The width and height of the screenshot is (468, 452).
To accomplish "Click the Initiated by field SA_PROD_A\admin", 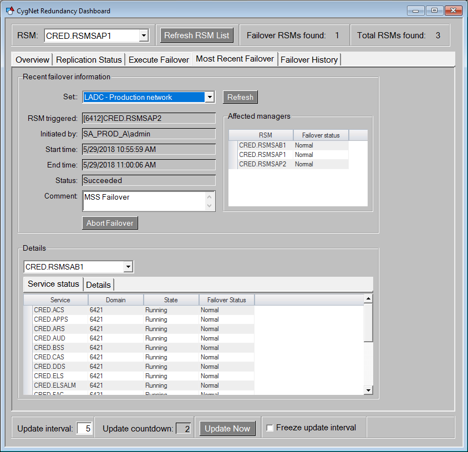I will click(149, 134).
